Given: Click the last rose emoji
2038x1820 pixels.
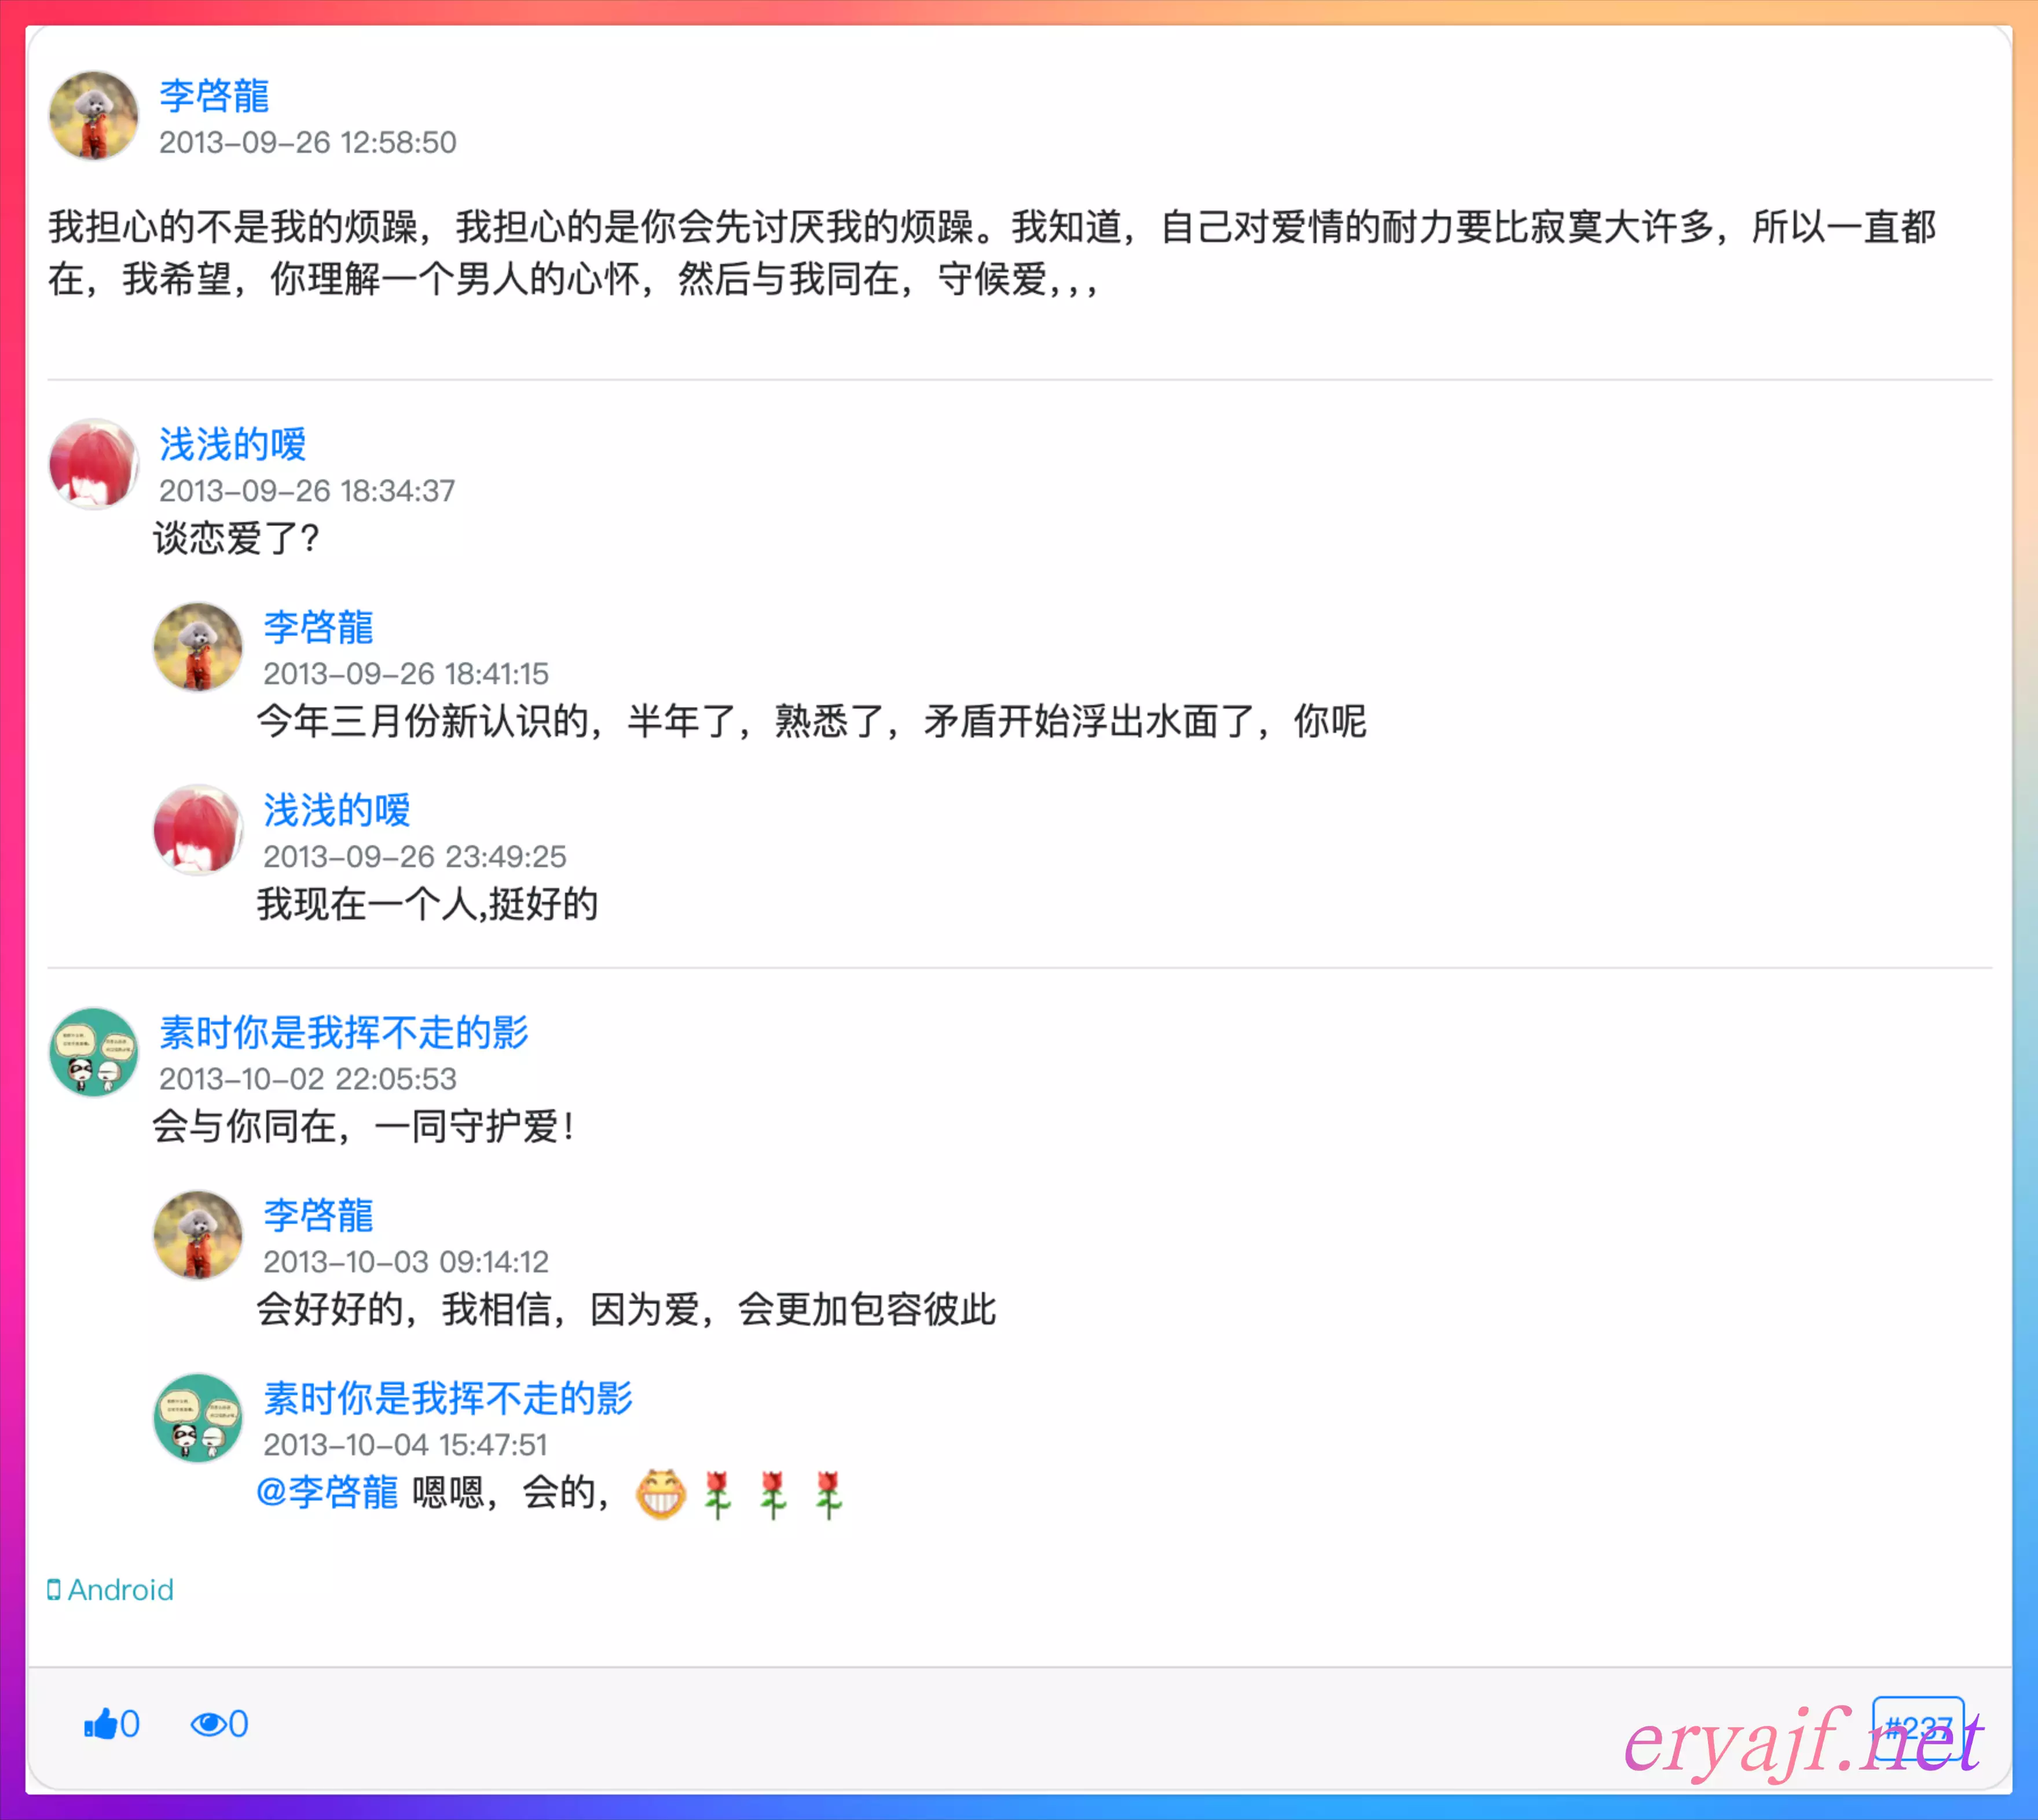Looking at the screenshot, I should (x=828, y=1494).
